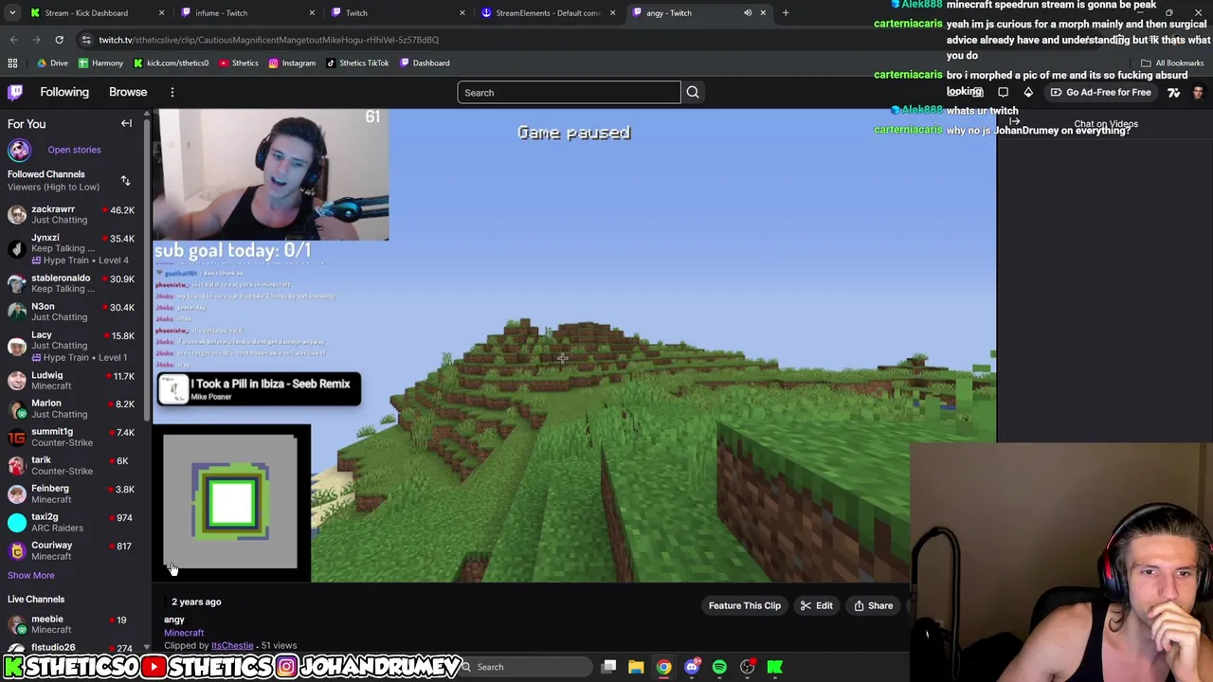Open the Chrome apps grid icon
The height and width of the screenshot is (682, 1213).
pyautogui.click(x=12, y=63)
